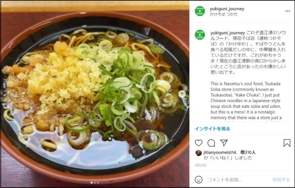Select the second carousel dot indicator

click(95, 182)
